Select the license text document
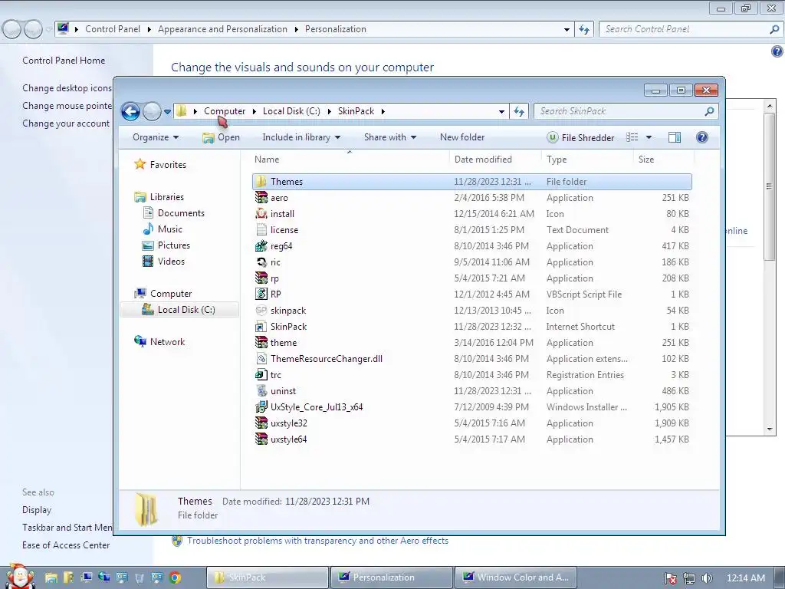Viewport: 785px width, 589px height. click(x=472, y=230)
